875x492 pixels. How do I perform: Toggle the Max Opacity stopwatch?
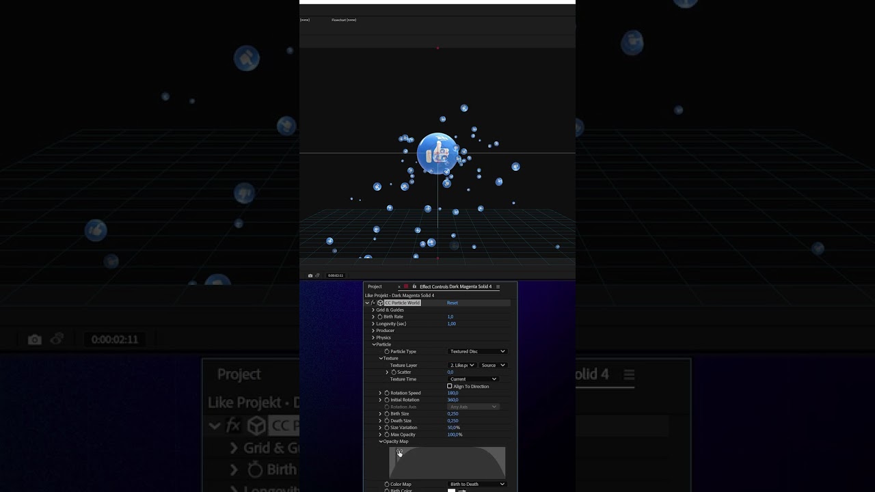coord(387,435)
